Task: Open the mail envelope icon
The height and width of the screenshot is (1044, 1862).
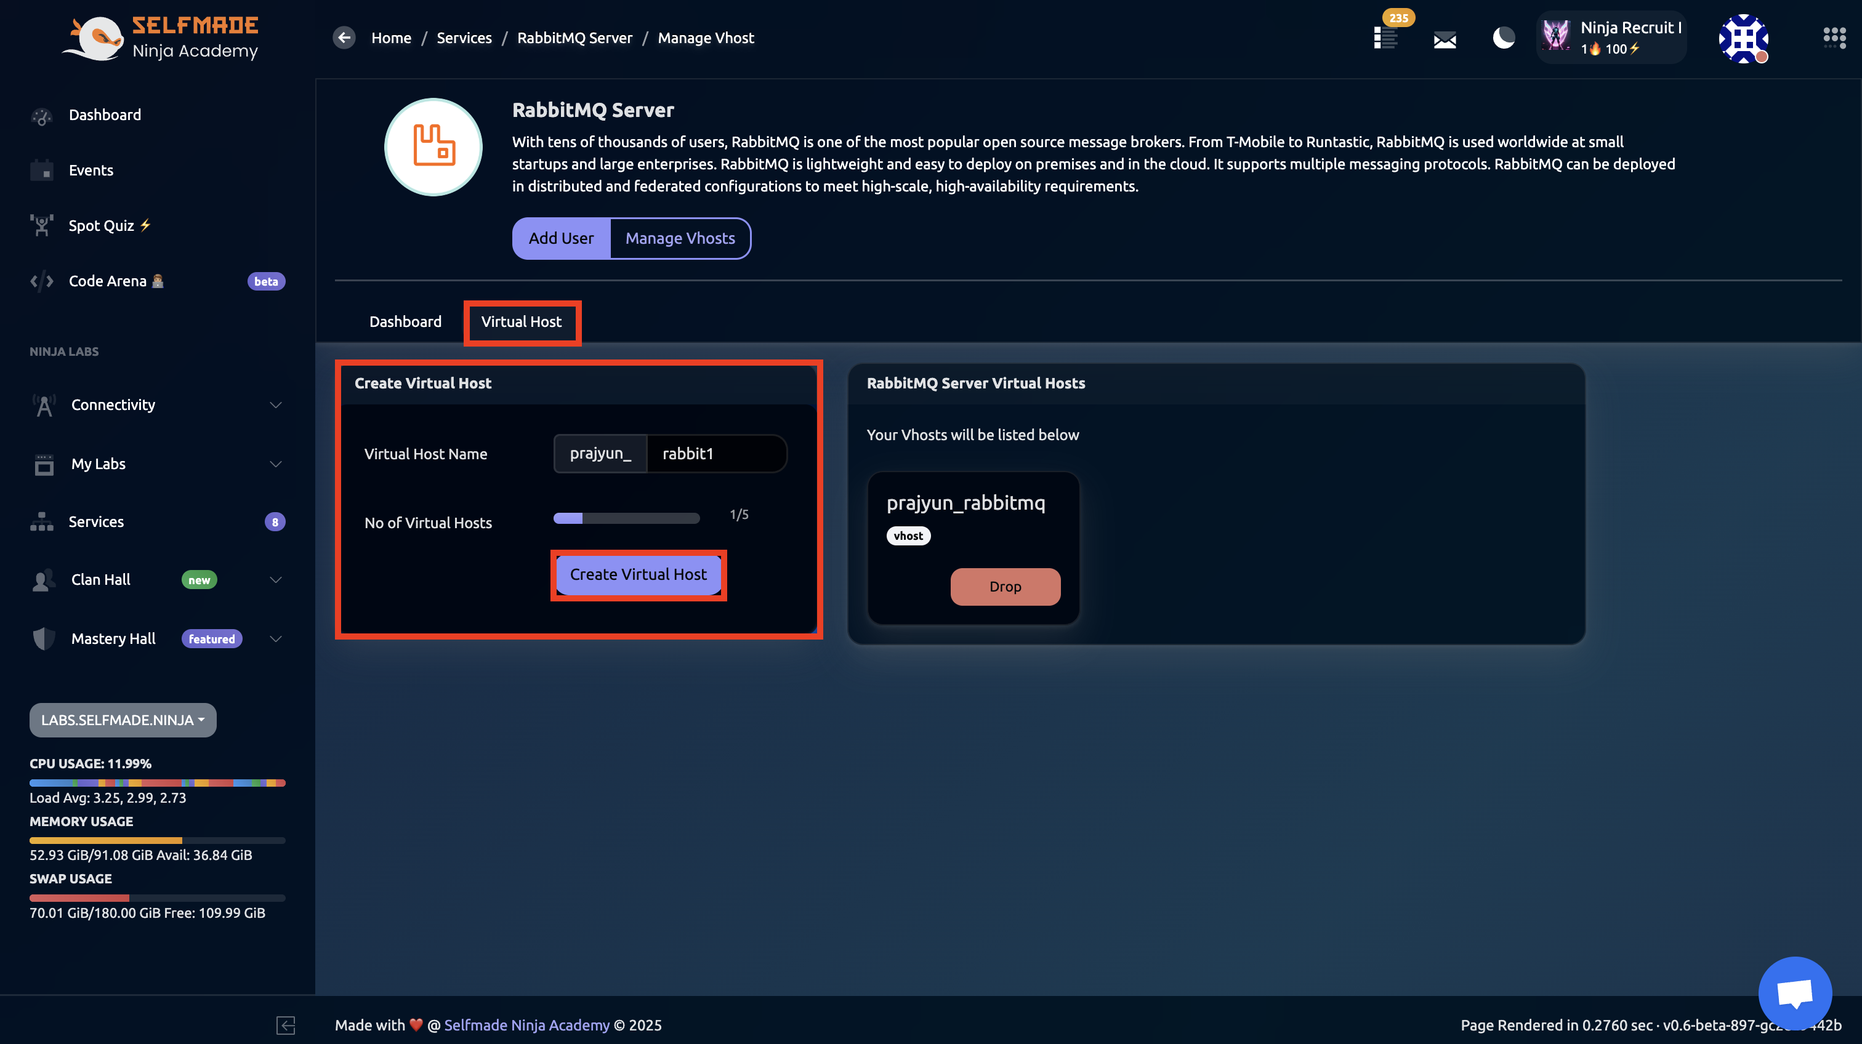Action: pyautogui.click(x=1444, y=40)
